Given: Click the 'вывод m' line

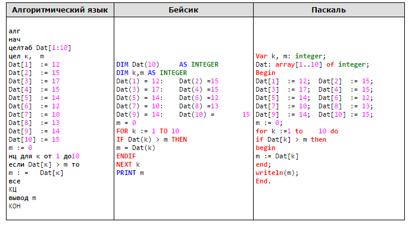Looking at the screenshot, I should 22,198.
